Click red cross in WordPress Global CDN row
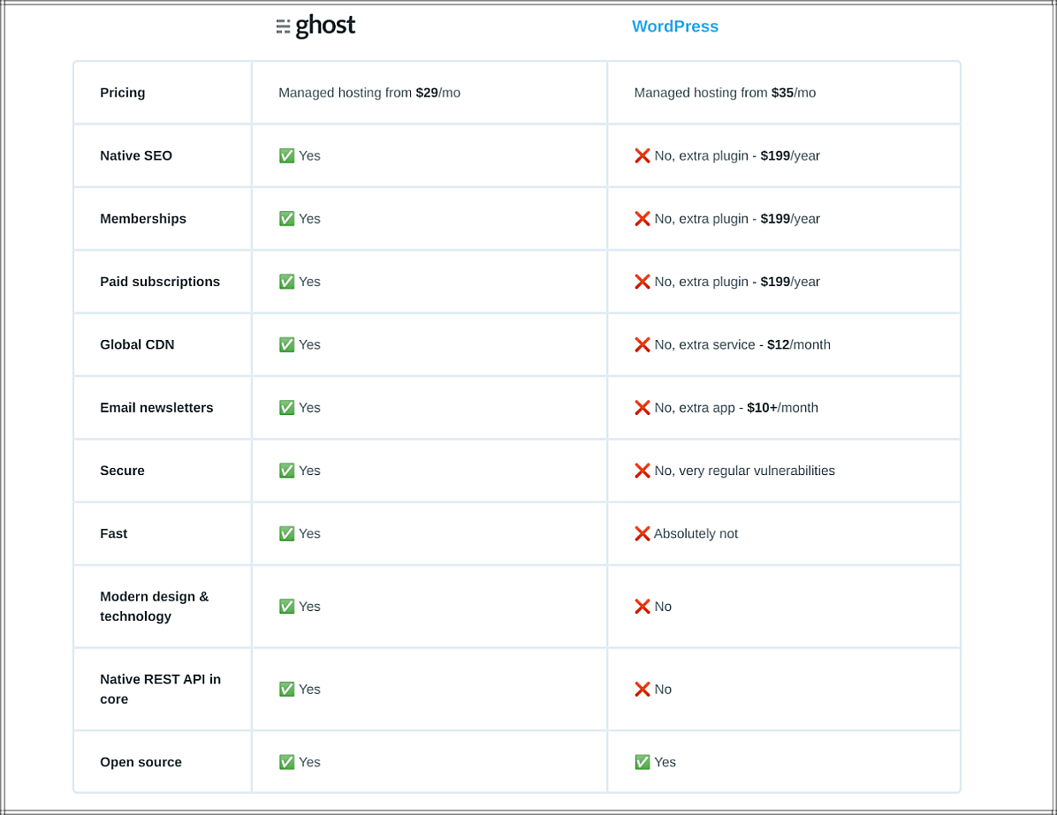 coord(643,345)
